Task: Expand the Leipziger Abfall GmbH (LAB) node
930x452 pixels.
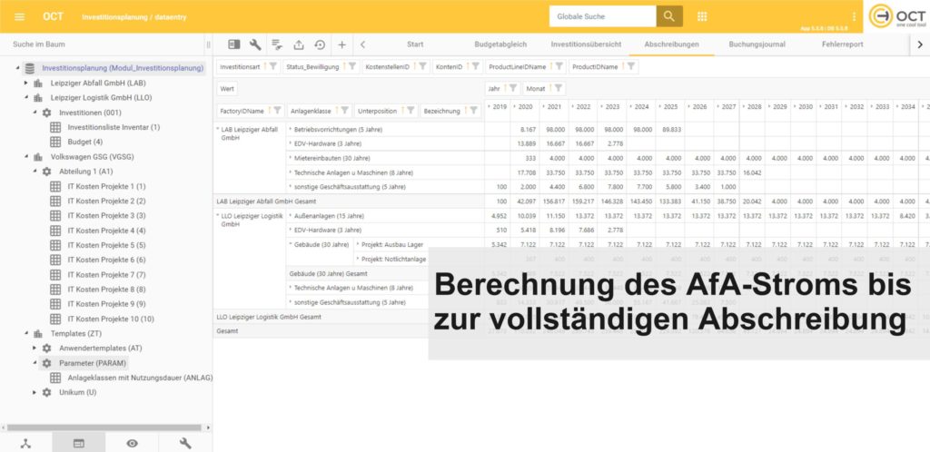Action: 26,83
